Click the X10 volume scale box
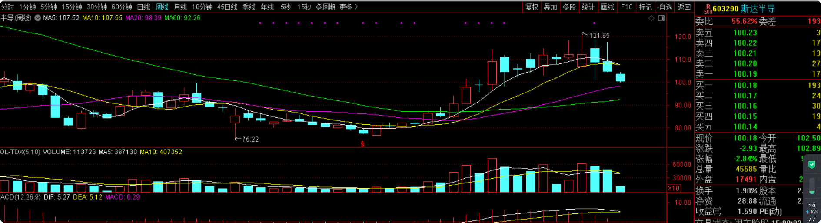821x223 pixels. pyautogui.click(x=674, y=188)
